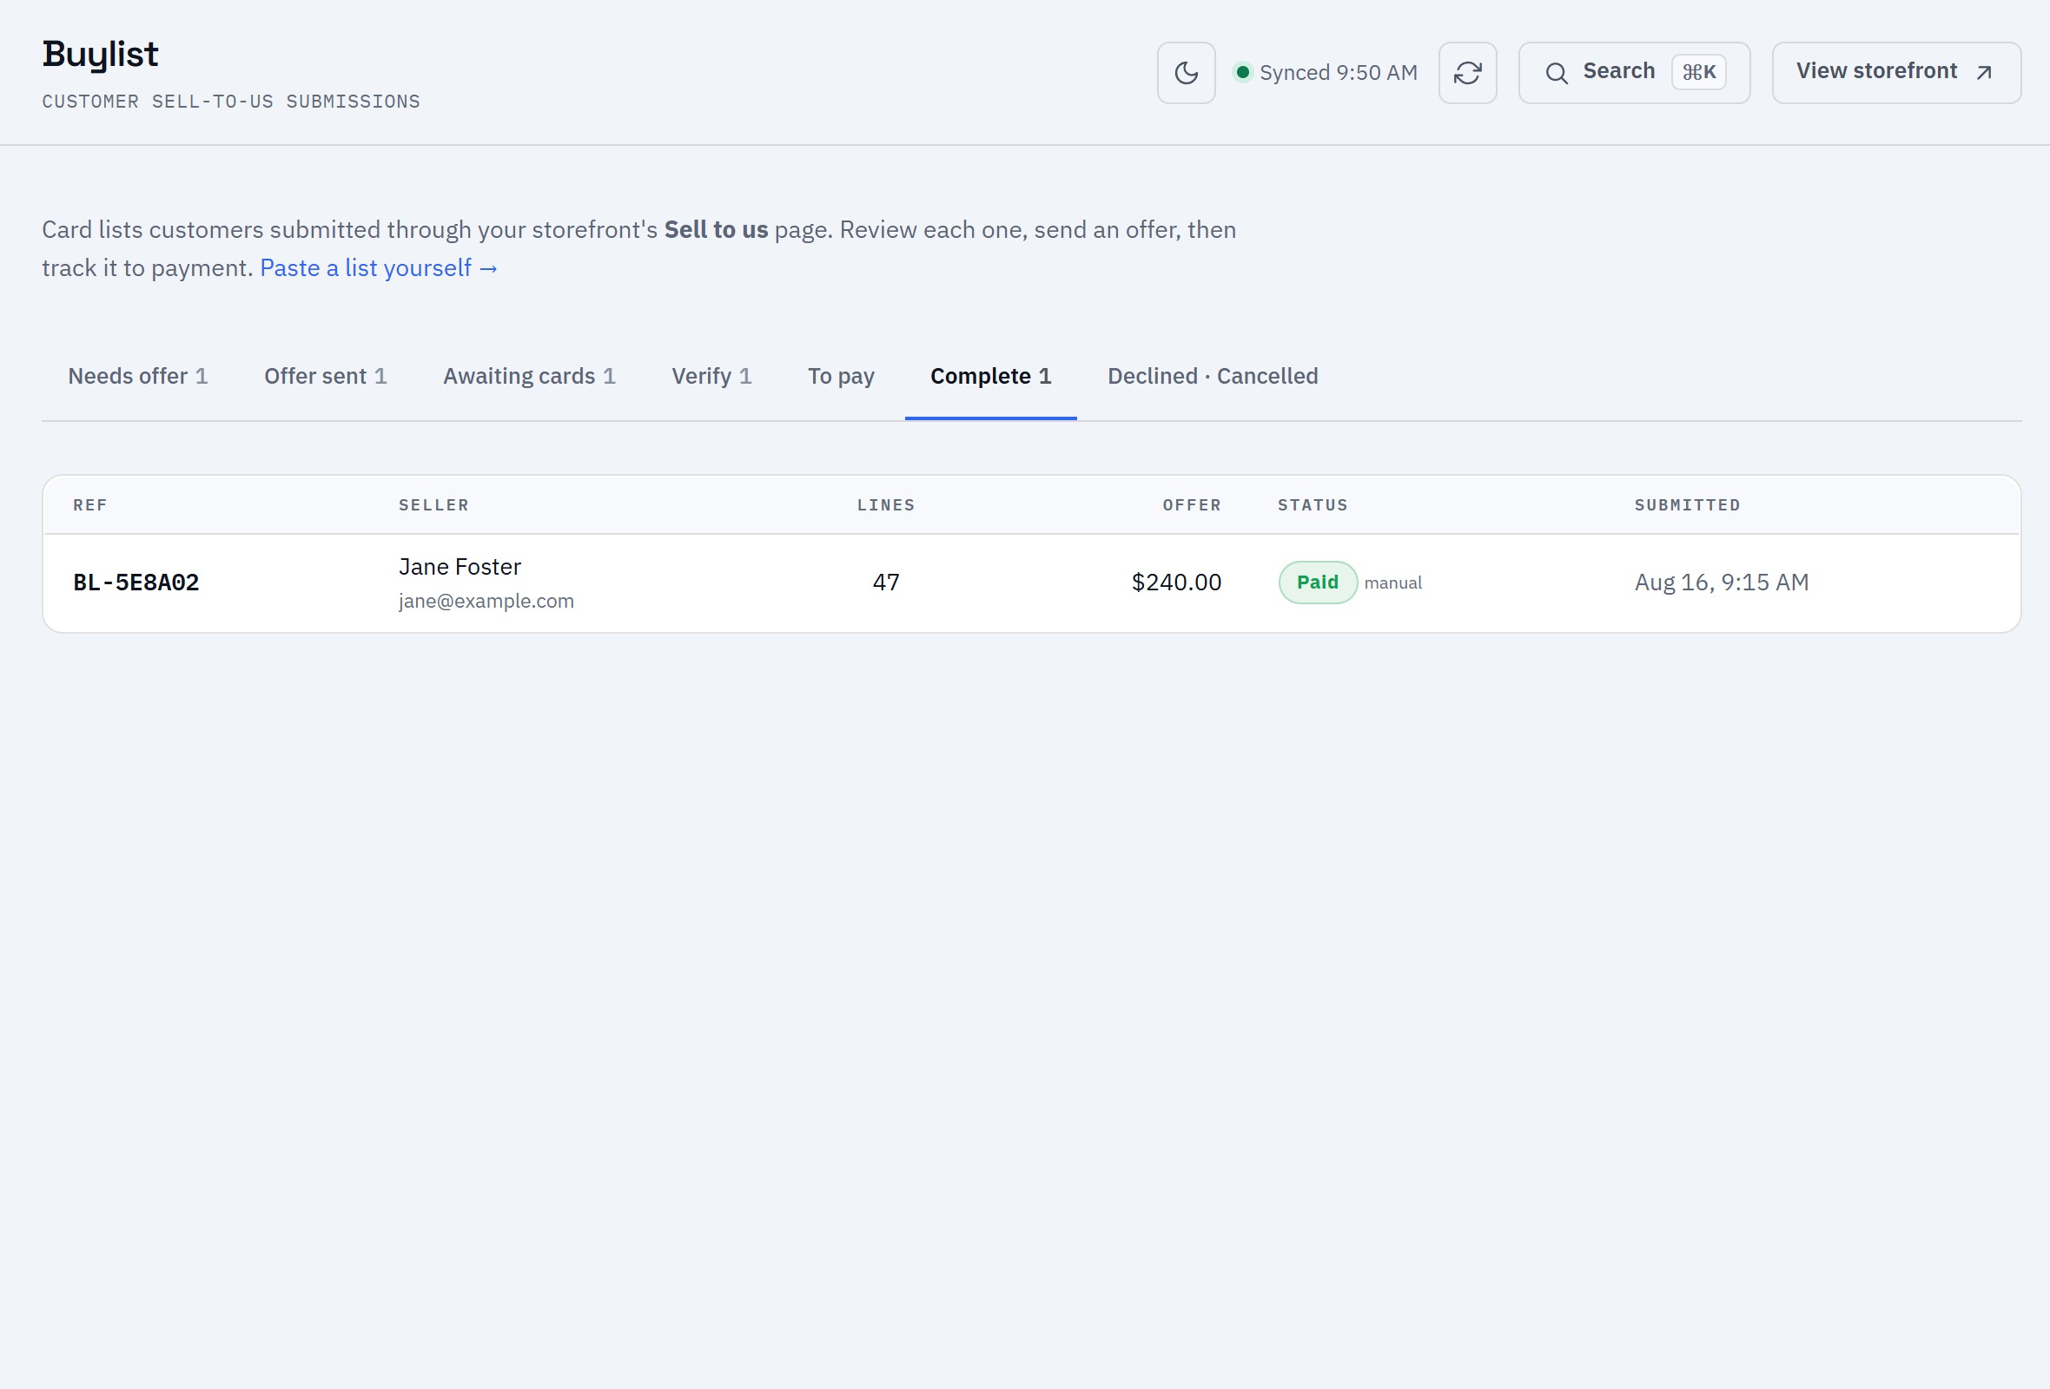Click the magnifier icon in Search

[1556, 72]
